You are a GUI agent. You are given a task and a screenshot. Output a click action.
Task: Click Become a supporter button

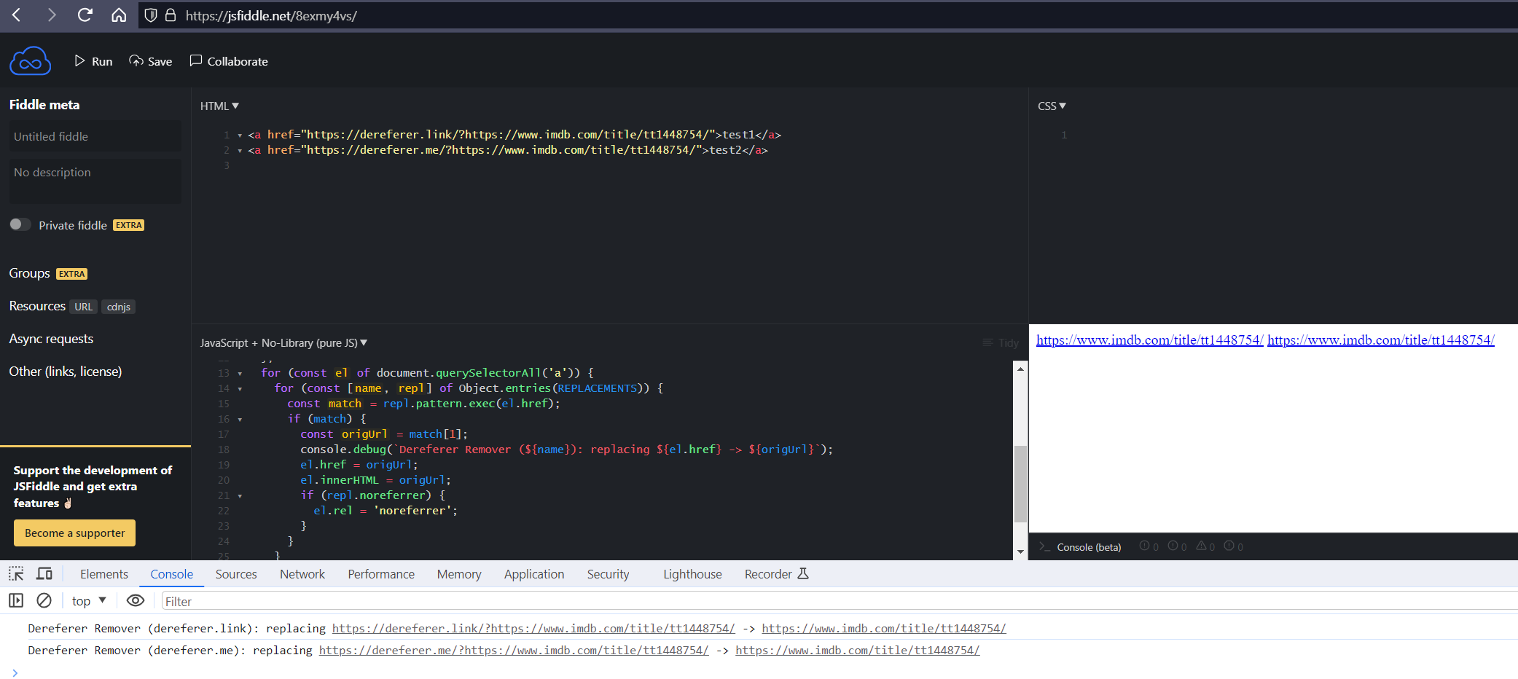[x=74, y=533]
